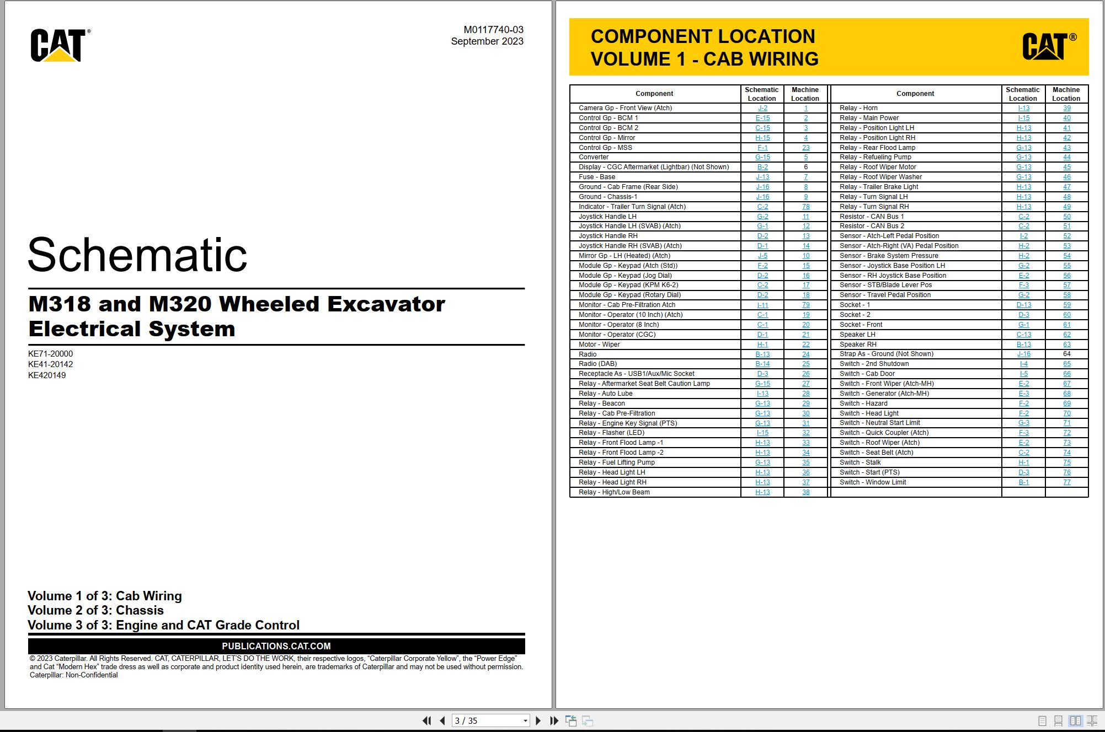1105x732 pixels.
Task: Open machine location link 78
Action: tap(806, 207)
